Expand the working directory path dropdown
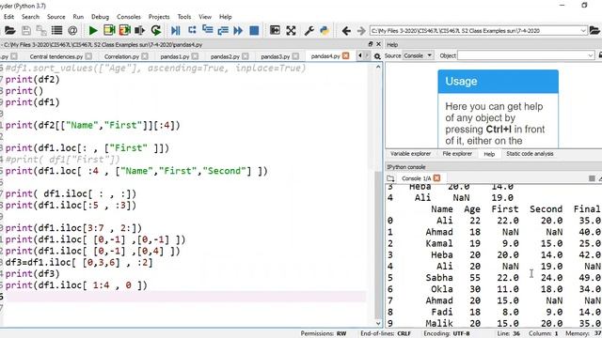The height and width of the screenshot is (338, 602). [583, 31]
